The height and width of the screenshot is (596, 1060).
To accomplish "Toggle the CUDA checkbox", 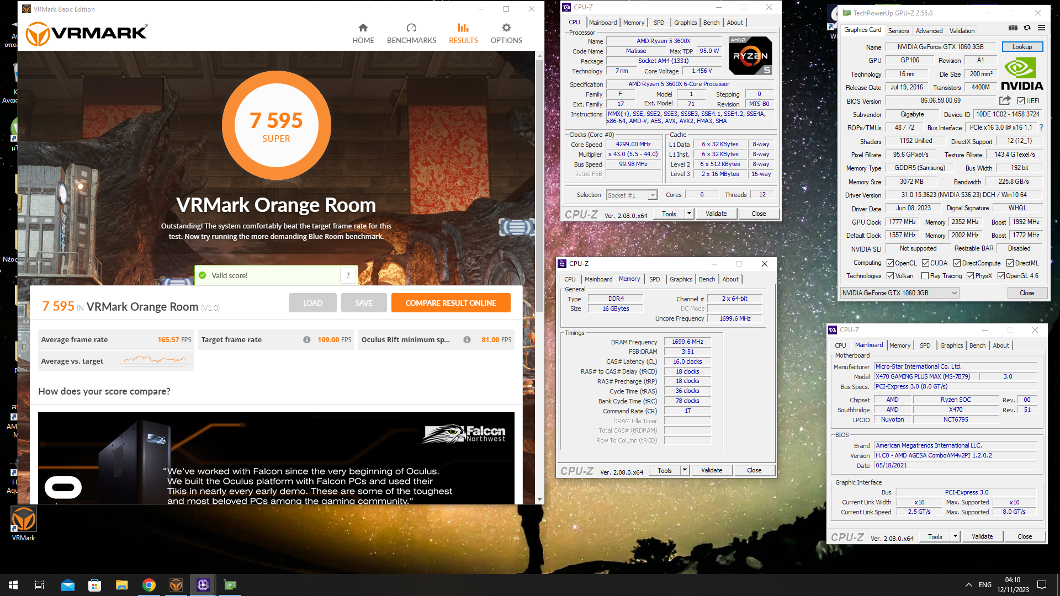I will [x=925, y=263].
